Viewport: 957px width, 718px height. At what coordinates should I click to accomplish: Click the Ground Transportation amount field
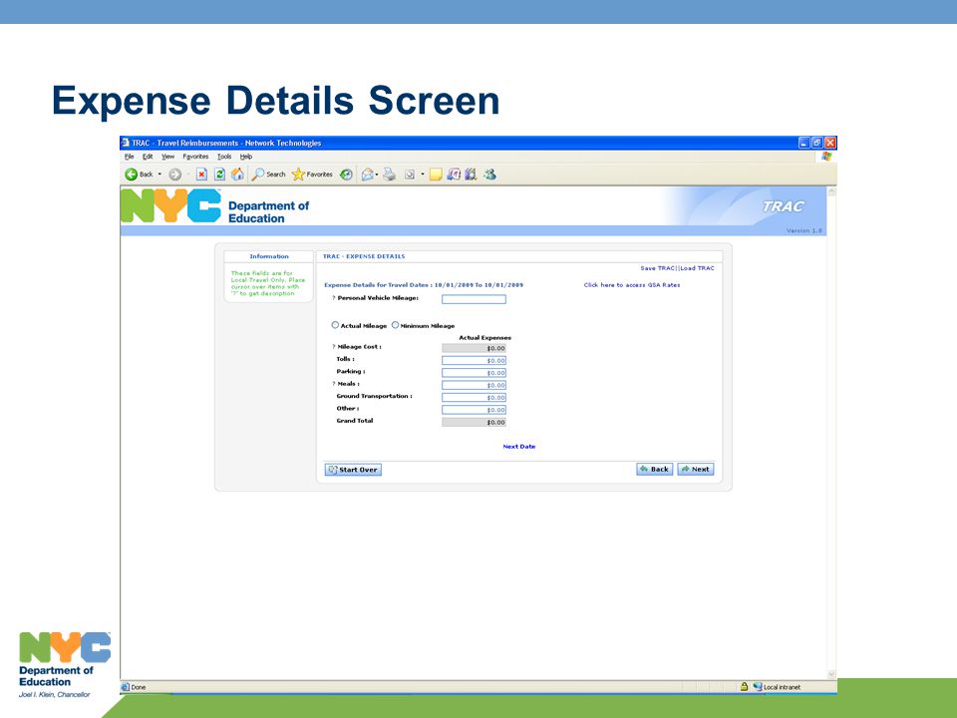click(474, 398)
